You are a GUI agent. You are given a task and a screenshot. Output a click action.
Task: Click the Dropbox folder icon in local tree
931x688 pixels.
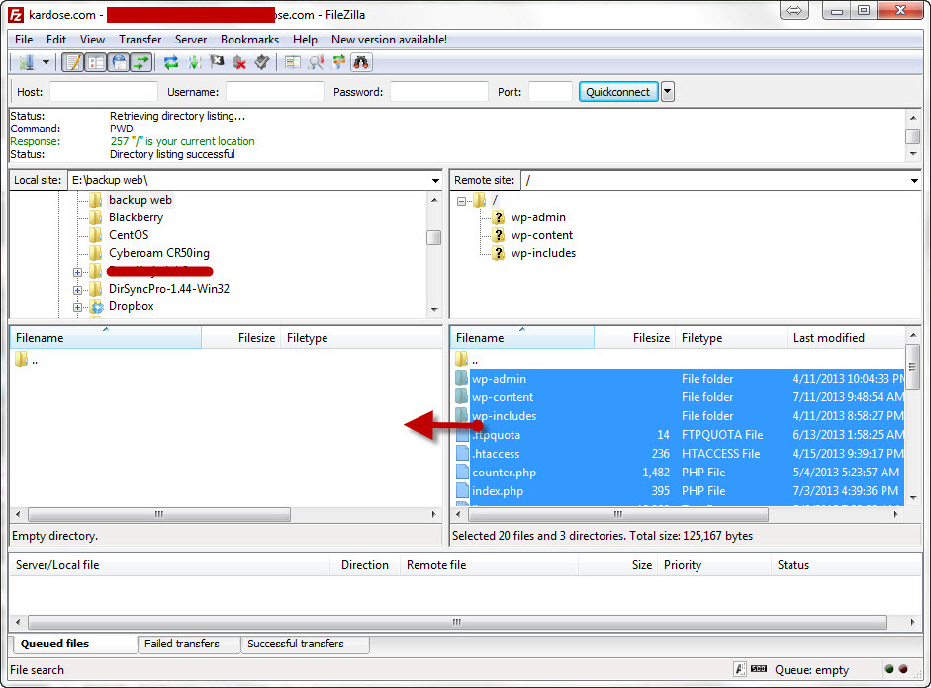[x=96, y=306]
